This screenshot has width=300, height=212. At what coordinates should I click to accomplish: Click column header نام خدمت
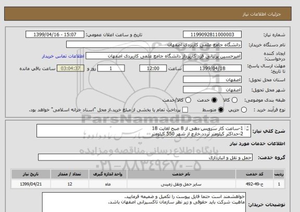coord(181,174)
